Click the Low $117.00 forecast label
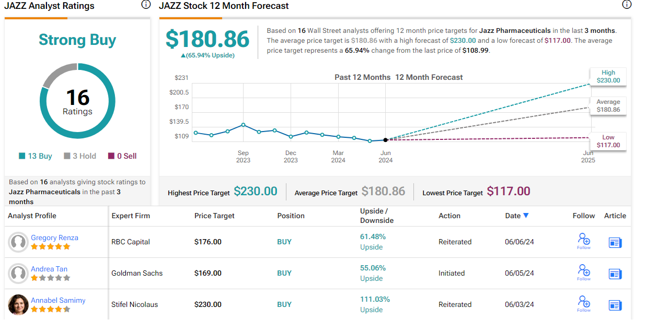 (x=608, y=141)
